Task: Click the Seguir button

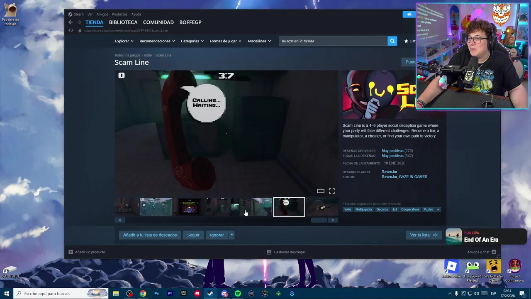Action: [x=193, y=235]
